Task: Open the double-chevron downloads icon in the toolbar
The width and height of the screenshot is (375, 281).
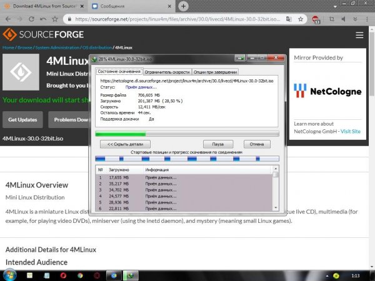Action: [x=355, y=19]
